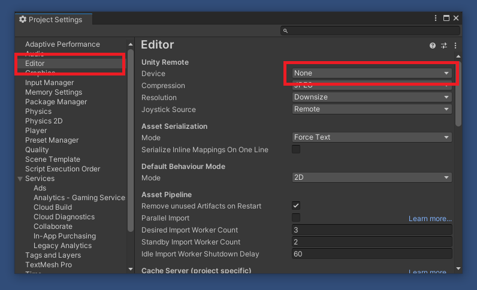Select Scene Template settings
Viewport: 477px width, 290px height.
click(53, 159)
